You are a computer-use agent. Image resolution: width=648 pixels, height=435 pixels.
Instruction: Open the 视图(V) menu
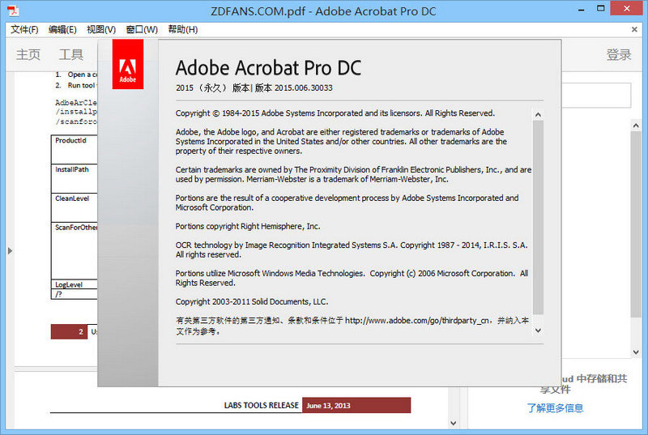pos(101,30)
